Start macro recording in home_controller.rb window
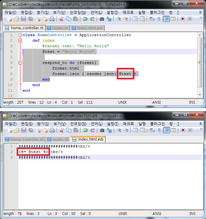Image resolution: width=206 pixels, height=219 pixels. 183,19
